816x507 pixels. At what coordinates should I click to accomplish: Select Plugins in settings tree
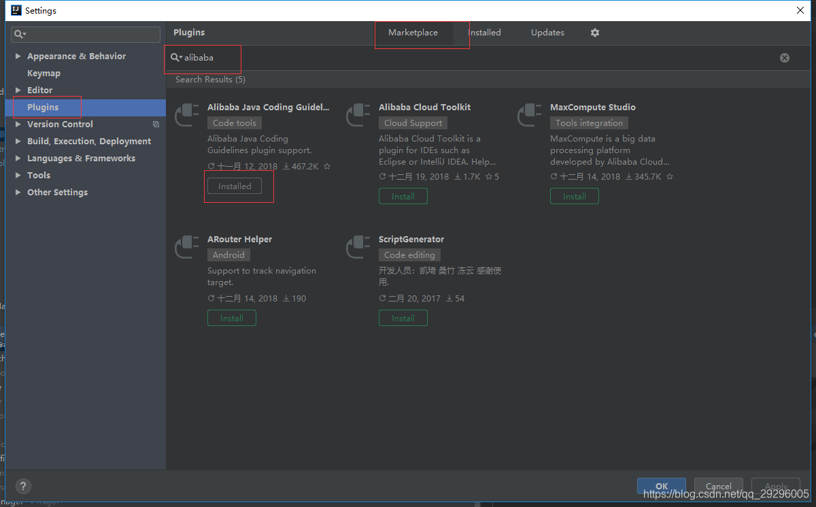(x=86, y=108)
